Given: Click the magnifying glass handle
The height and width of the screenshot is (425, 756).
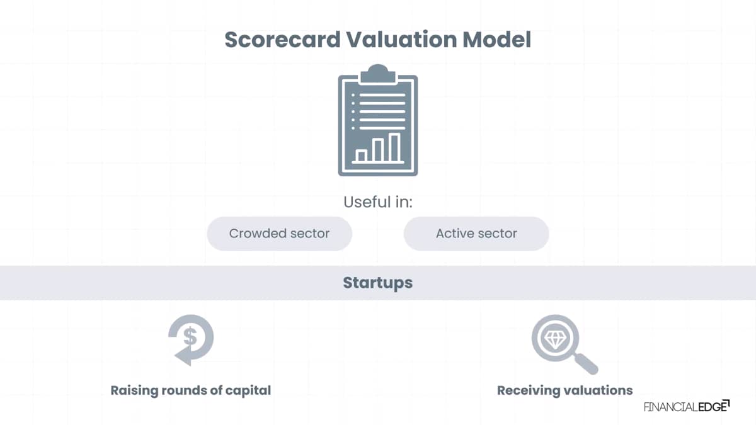Looking at the screenshot, I should [586, 363].
